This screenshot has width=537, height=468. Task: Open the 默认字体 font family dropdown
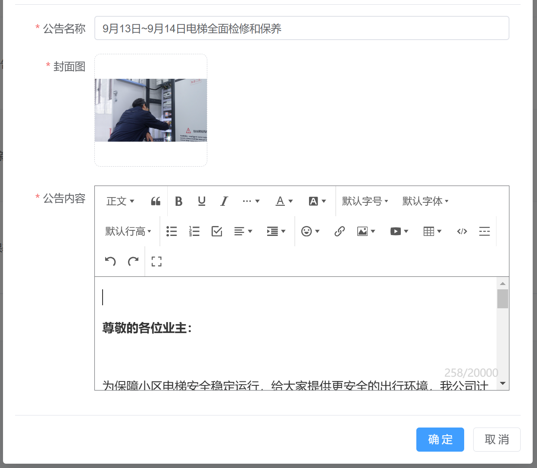coord(425,201)
